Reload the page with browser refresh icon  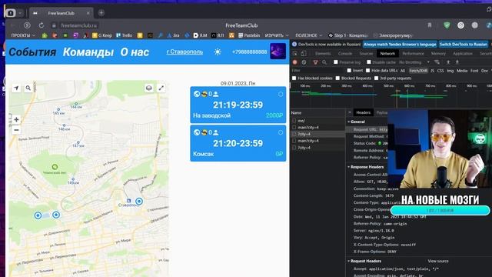click(42, 25)
